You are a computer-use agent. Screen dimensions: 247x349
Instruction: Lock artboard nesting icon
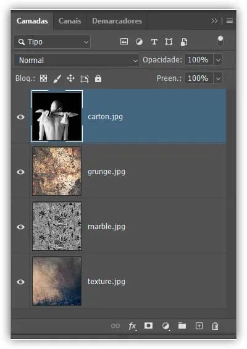click(85, 79)
